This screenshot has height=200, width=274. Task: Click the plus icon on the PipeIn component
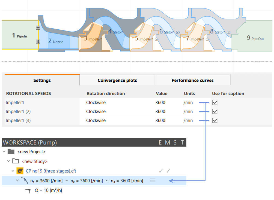(x=38, y=28)
